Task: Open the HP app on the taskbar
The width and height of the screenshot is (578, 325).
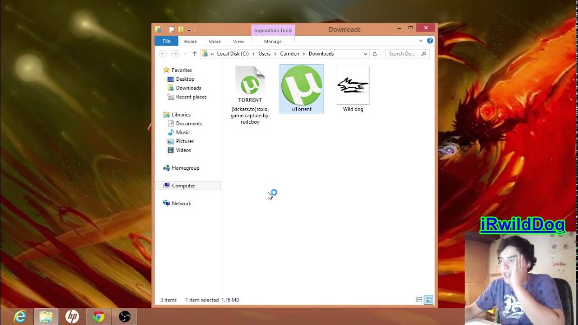Action: pyautogui.click(x=72, y=316)
